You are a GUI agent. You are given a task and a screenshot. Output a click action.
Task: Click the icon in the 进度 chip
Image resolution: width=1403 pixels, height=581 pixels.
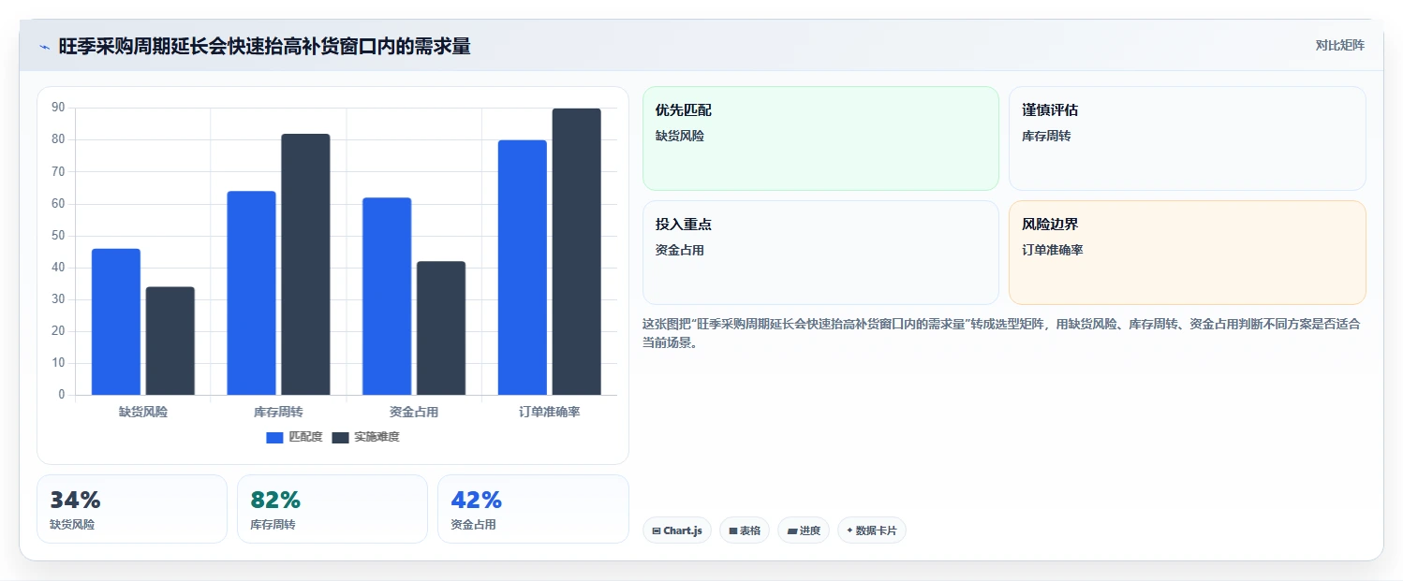coord(792,530)
